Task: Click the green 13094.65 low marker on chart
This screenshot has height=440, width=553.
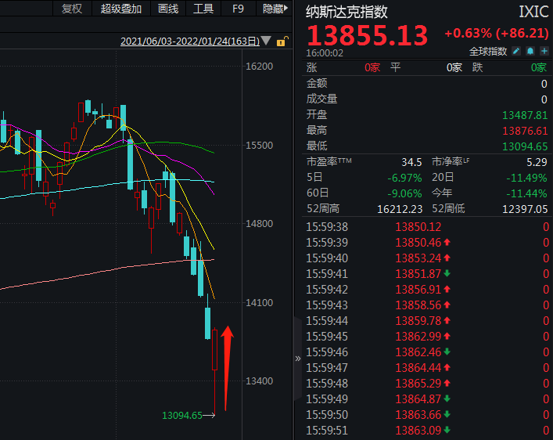Action: tap(182, 415)
